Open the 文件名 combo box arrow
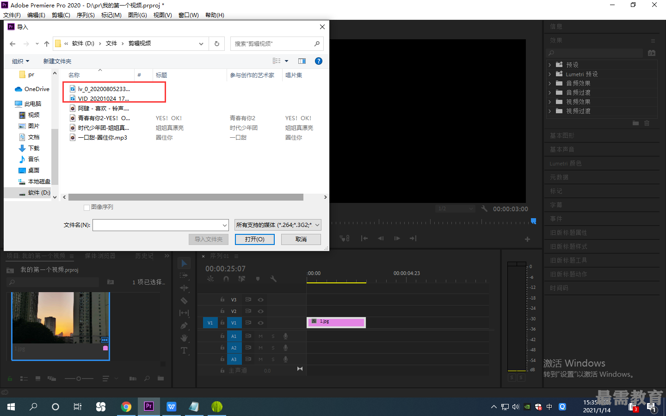Viewport: 666px width, 416px height. (x=225, y=225)
